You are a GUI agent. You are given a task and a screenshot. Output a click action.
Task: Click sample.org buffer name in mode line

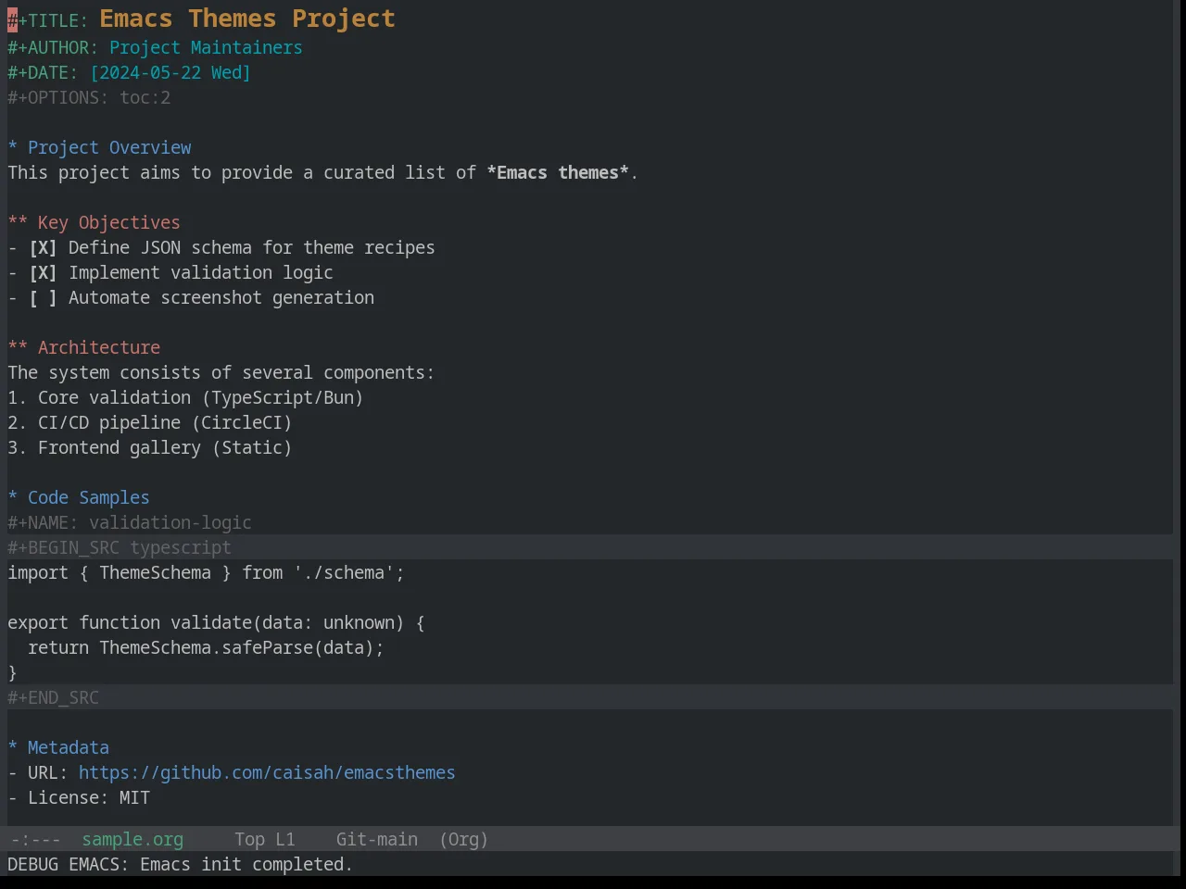pyautogui.click(x=132, y=840)
